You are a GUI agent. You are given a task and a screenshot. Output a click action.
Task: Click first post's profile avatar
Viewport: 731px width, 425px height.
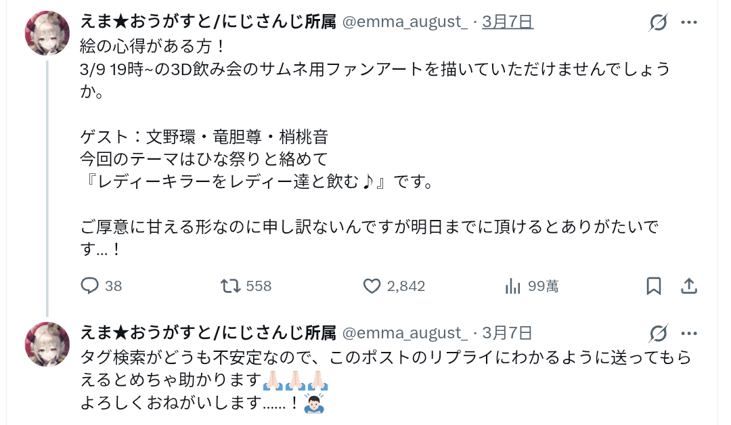pos(47,33)
